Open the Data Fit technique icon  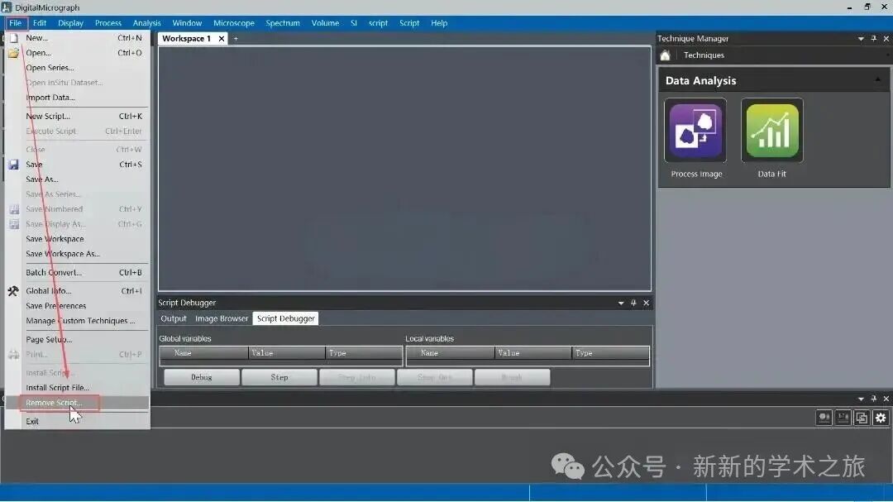coord(771,131)
